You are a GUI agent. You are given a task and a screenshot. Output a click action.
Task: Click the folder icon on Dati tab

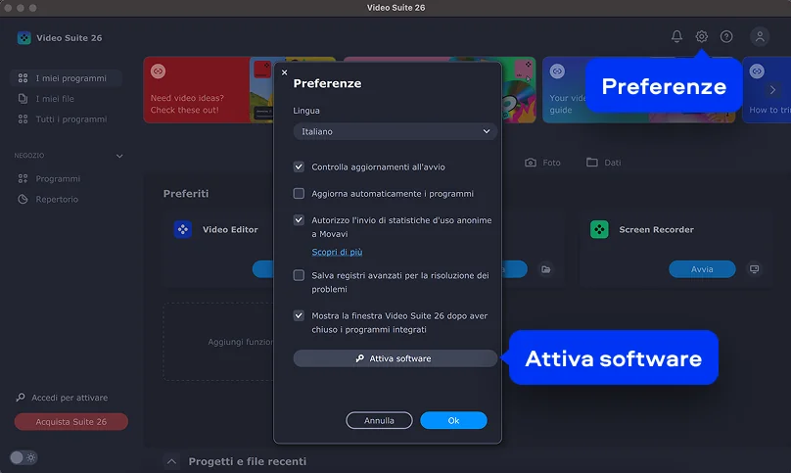591,163
